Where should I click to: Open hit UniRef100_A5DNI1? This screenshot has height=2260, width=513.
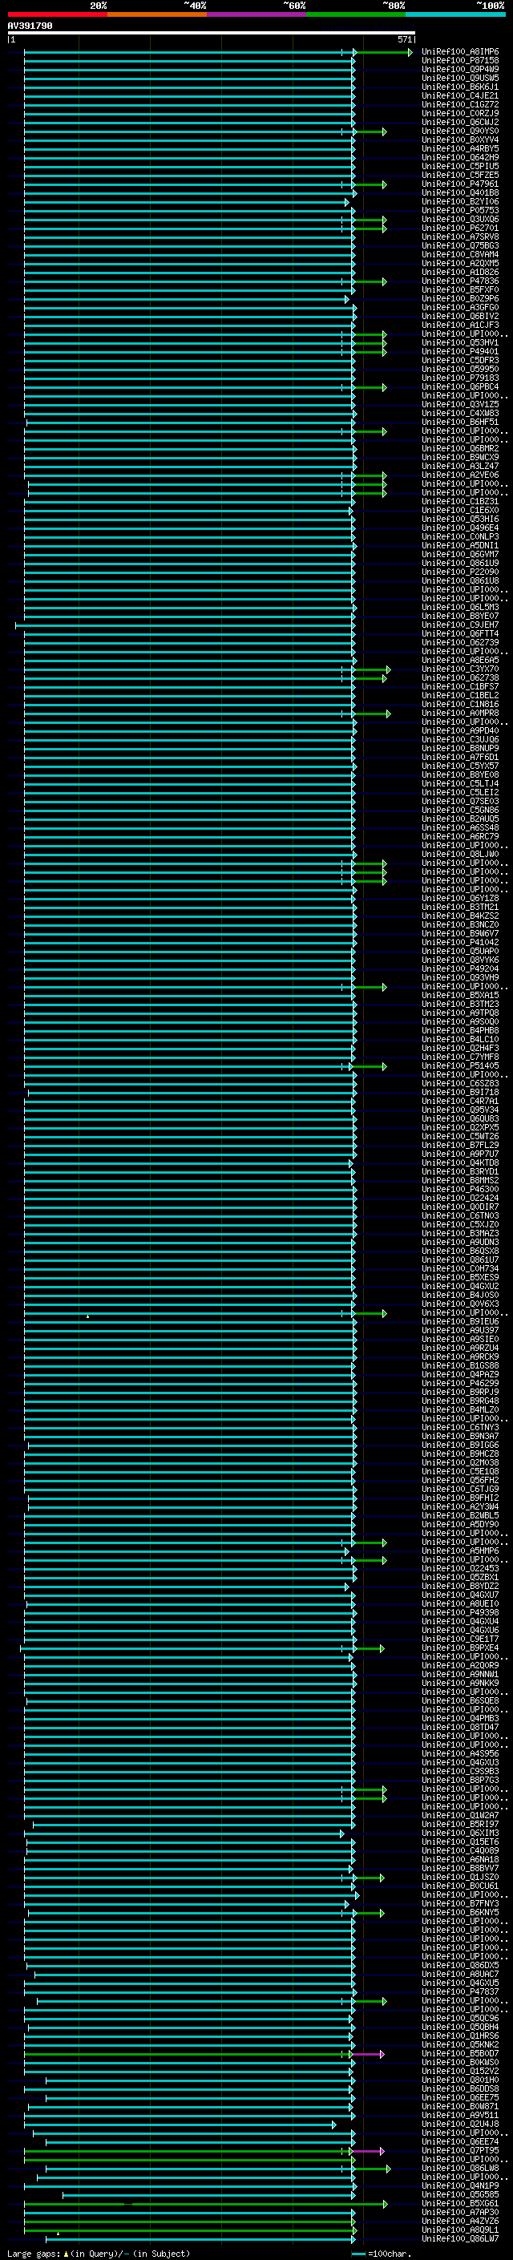pos(460,546)
